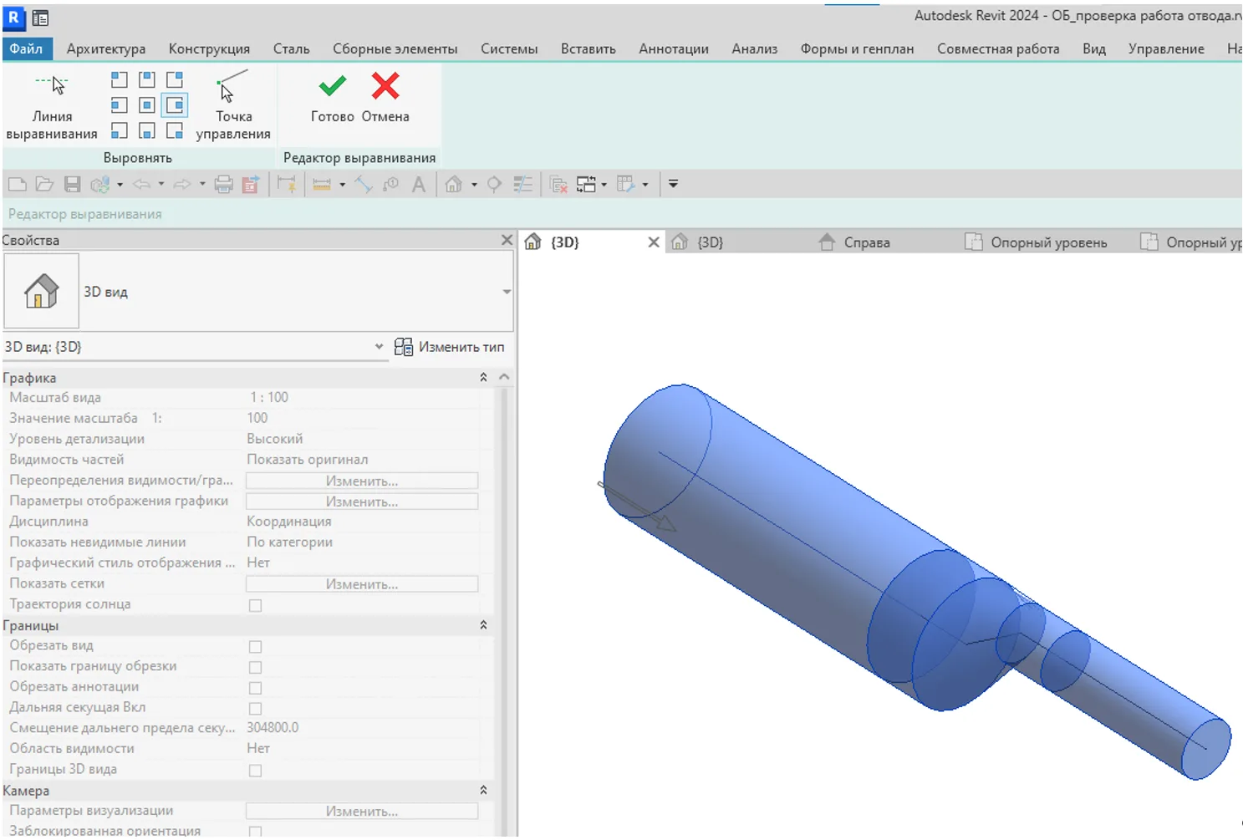This screenshot has height=840, width=1243.
Task: Click the green Готово checkmark
Action: point(333,87)
